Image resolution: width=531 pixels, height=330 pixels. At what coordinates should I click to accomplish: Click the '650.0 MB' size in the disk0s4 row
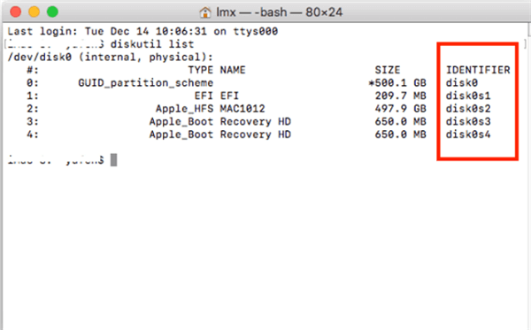pos(400,134)
